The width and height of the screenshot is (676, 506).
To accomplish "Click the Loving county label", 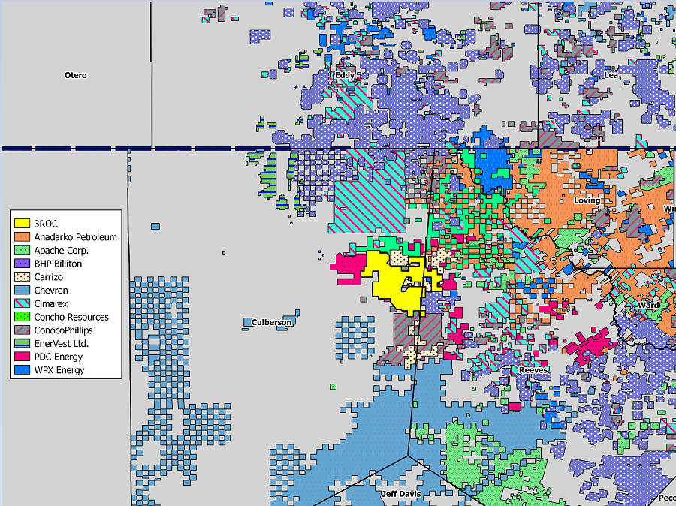I will [587, 200].
